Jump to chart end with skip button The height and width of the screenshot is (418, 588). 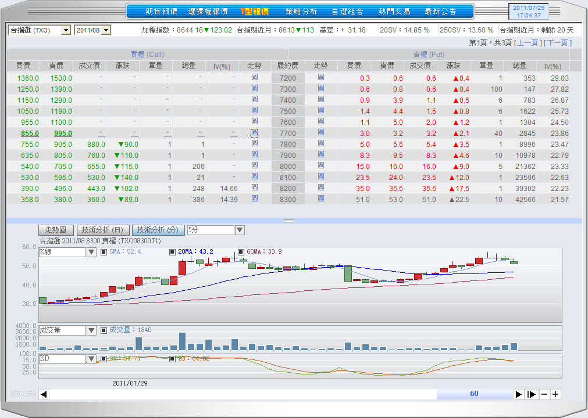[x=531, y=394]
